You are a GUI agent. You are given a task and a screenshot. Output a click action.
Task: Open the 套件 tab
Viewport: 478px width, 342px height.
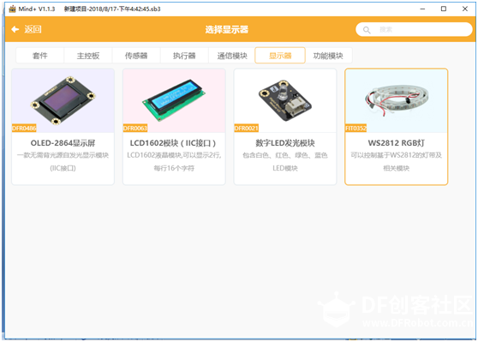40,56
